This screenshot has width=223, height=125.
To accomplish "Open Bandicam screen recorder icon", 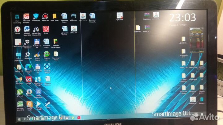I will (x=45, y=16).
